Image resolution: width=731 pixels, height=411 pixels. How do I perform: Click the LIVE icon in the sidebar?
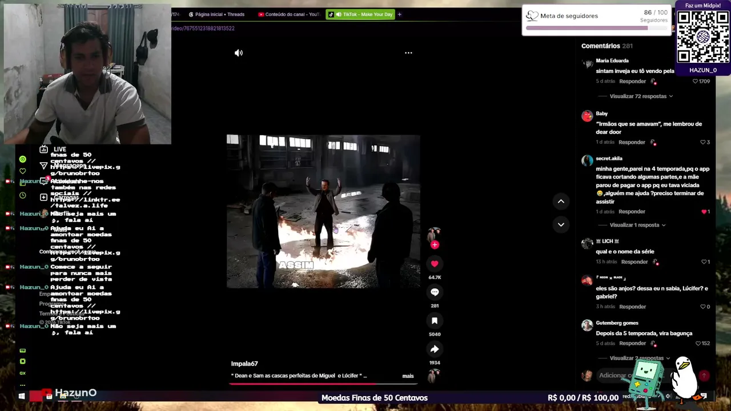tap(43, 150)
